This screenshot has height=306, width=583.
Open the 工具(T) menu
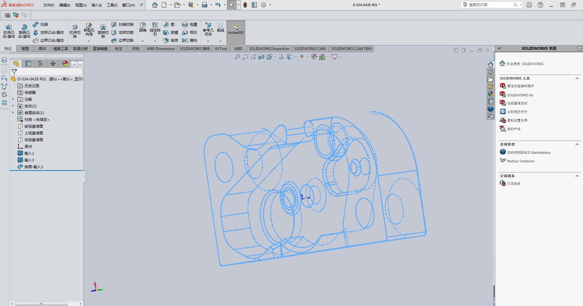[112, 5]
